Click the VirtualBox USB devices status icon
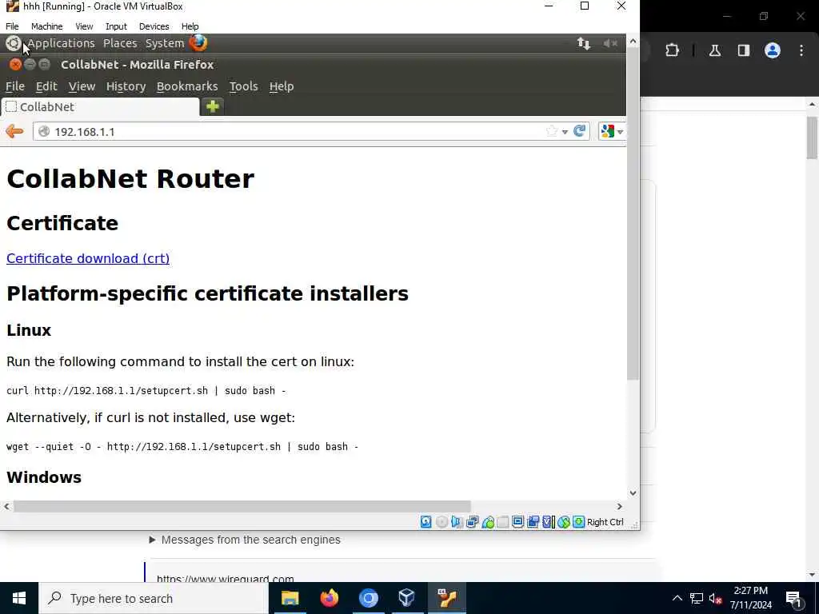819x614 pixels. (488, 521)
